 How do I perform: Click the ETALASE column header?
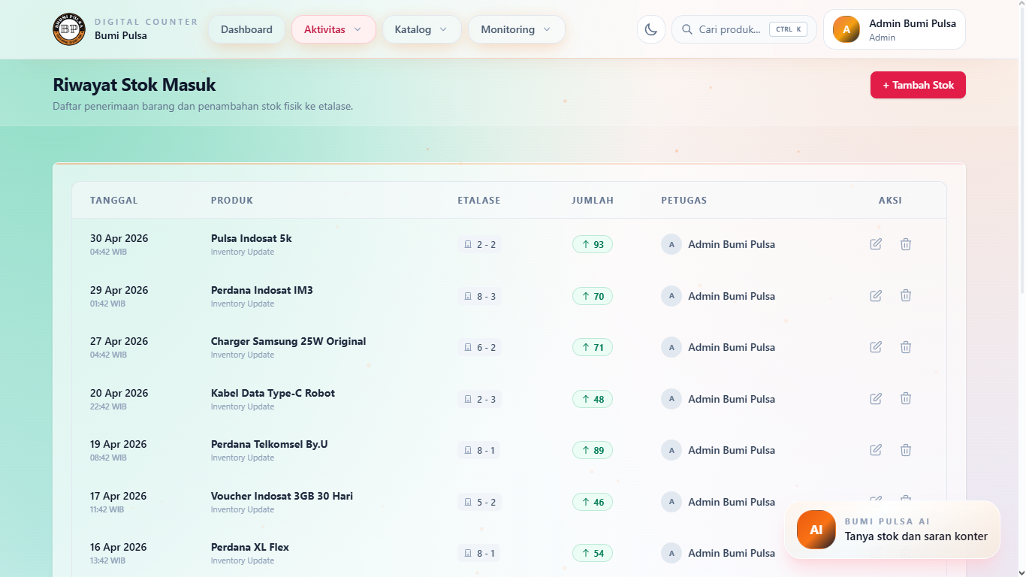point(479,201)
